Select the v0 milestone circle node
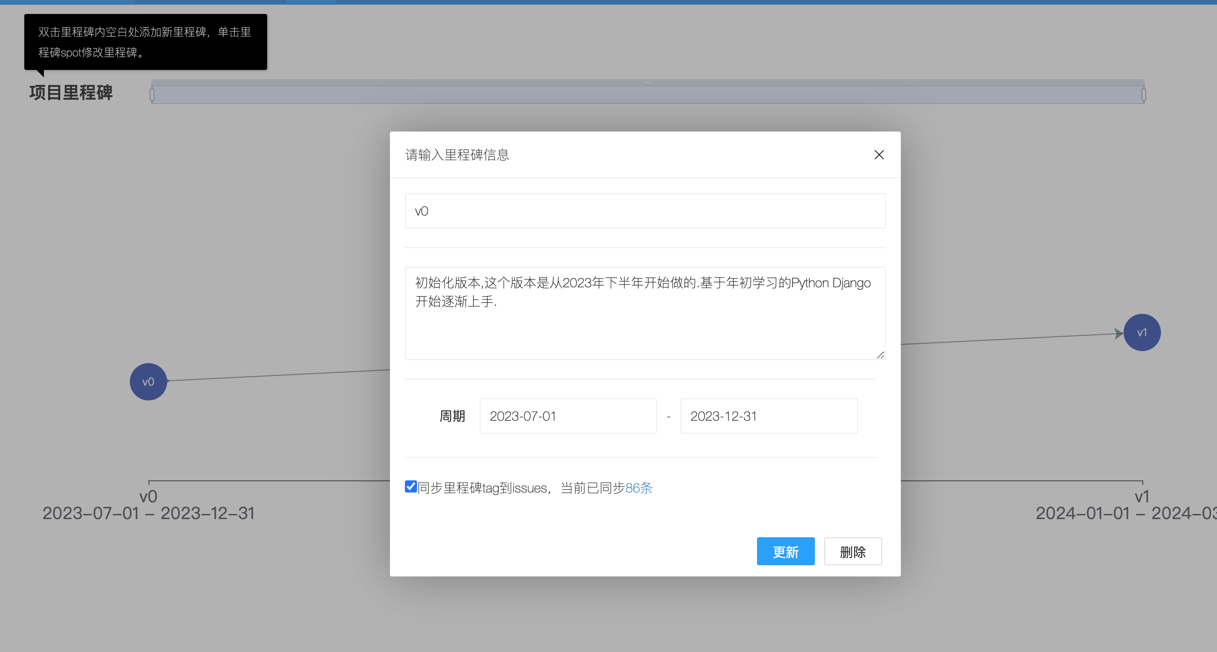 (149, 381)
